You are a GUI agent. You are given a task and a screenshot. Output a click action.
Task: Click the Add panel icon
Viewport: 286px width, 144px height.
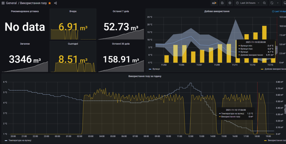click(x=214, y=3)
